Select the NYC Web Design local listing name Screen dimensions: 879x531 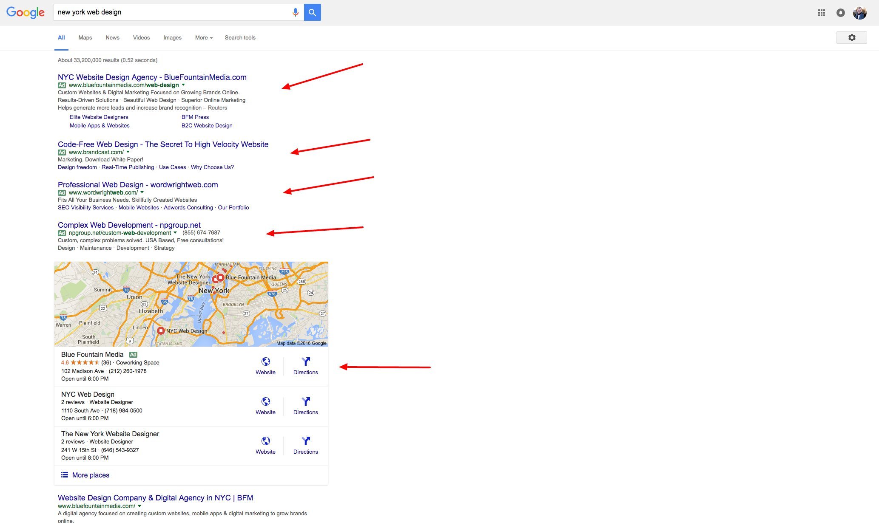(x=88, y=395)
